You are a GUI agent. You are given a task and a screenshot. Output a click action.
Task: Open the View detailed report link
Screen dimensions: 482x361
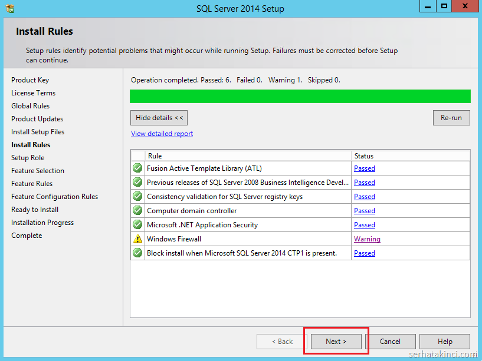point(162,134)
